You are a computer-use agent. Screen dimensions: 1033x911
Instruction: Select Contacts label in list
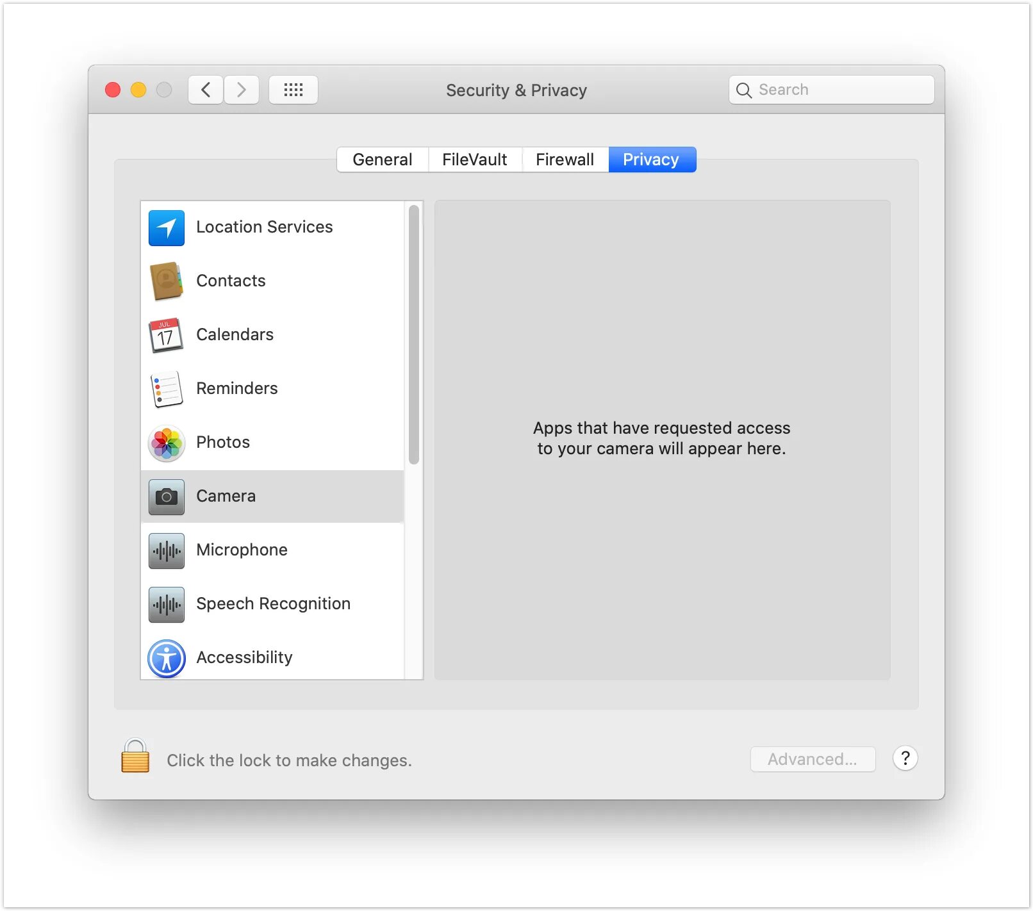(231, 281)
